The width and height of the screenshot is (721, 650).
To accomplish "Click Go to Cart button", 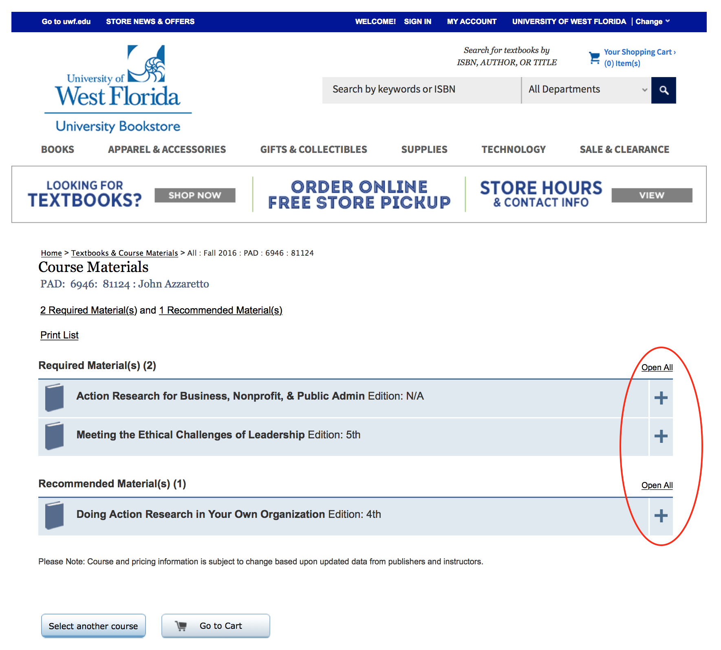I will pos(216,626).
